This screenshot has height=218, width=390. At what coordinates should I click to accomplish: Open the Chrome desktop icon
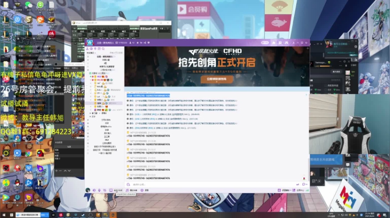[29, 153]
